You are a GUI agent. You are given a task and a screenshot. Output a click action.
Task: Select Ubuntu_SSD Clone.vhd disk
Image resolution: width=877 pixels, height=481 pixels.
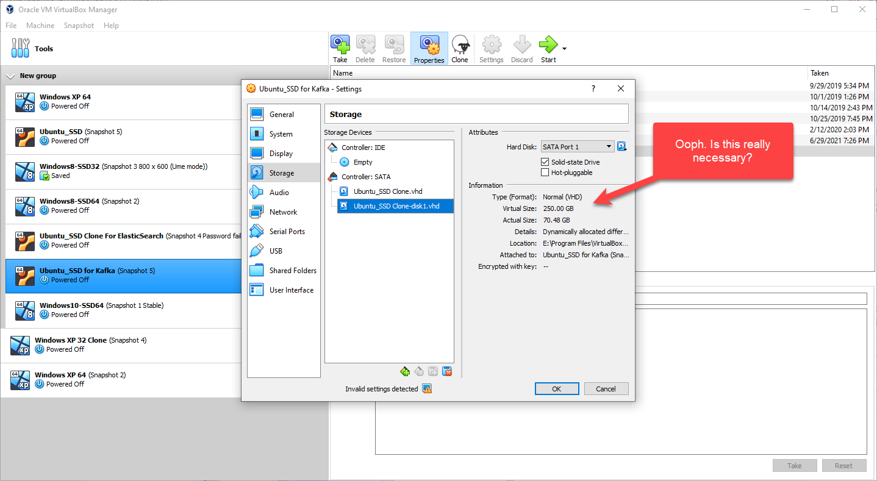pos(388,191)
